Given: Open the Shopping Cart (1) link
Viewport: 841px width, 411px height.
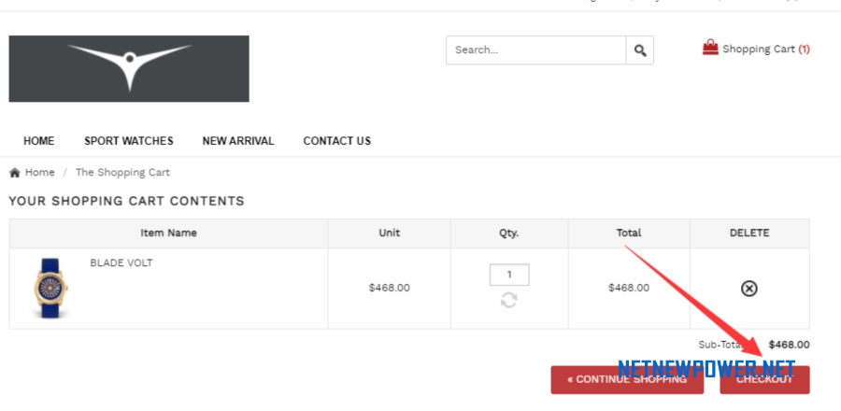Looking at the screenshot, I should 766,49.
